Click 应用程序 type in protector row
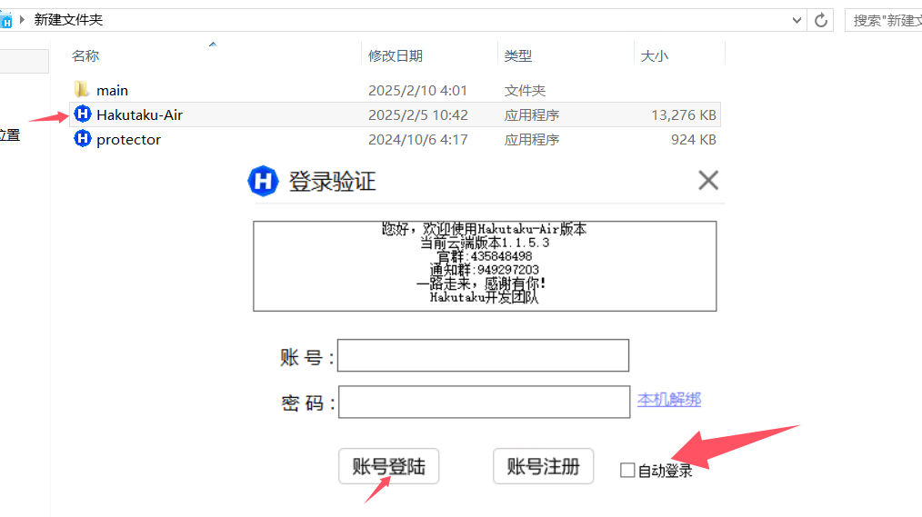The height and width of the screenshot is (517, 922). point(532,139)
